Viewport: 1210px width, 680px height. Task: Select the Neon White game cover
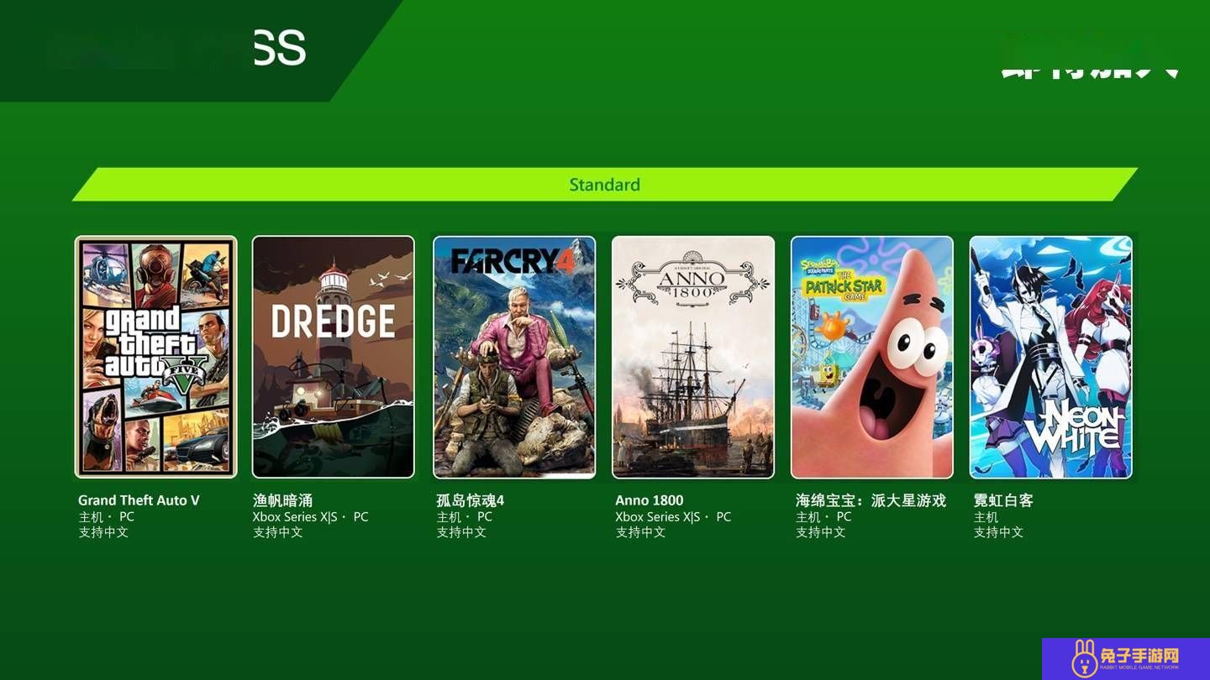[1051, 357]
